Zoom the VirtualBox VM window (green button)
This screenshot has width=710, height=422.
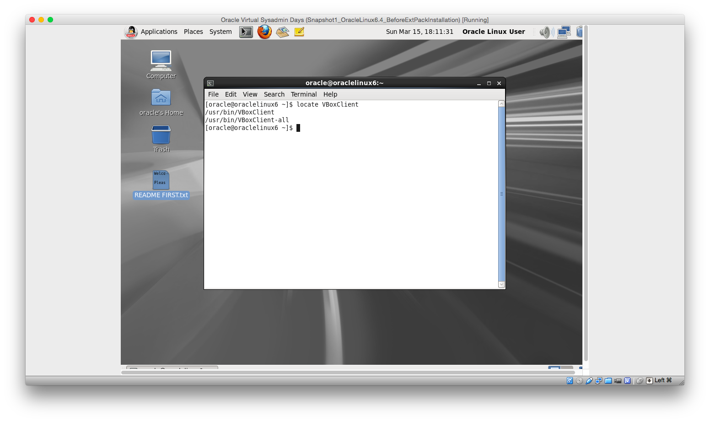point(50,20)
